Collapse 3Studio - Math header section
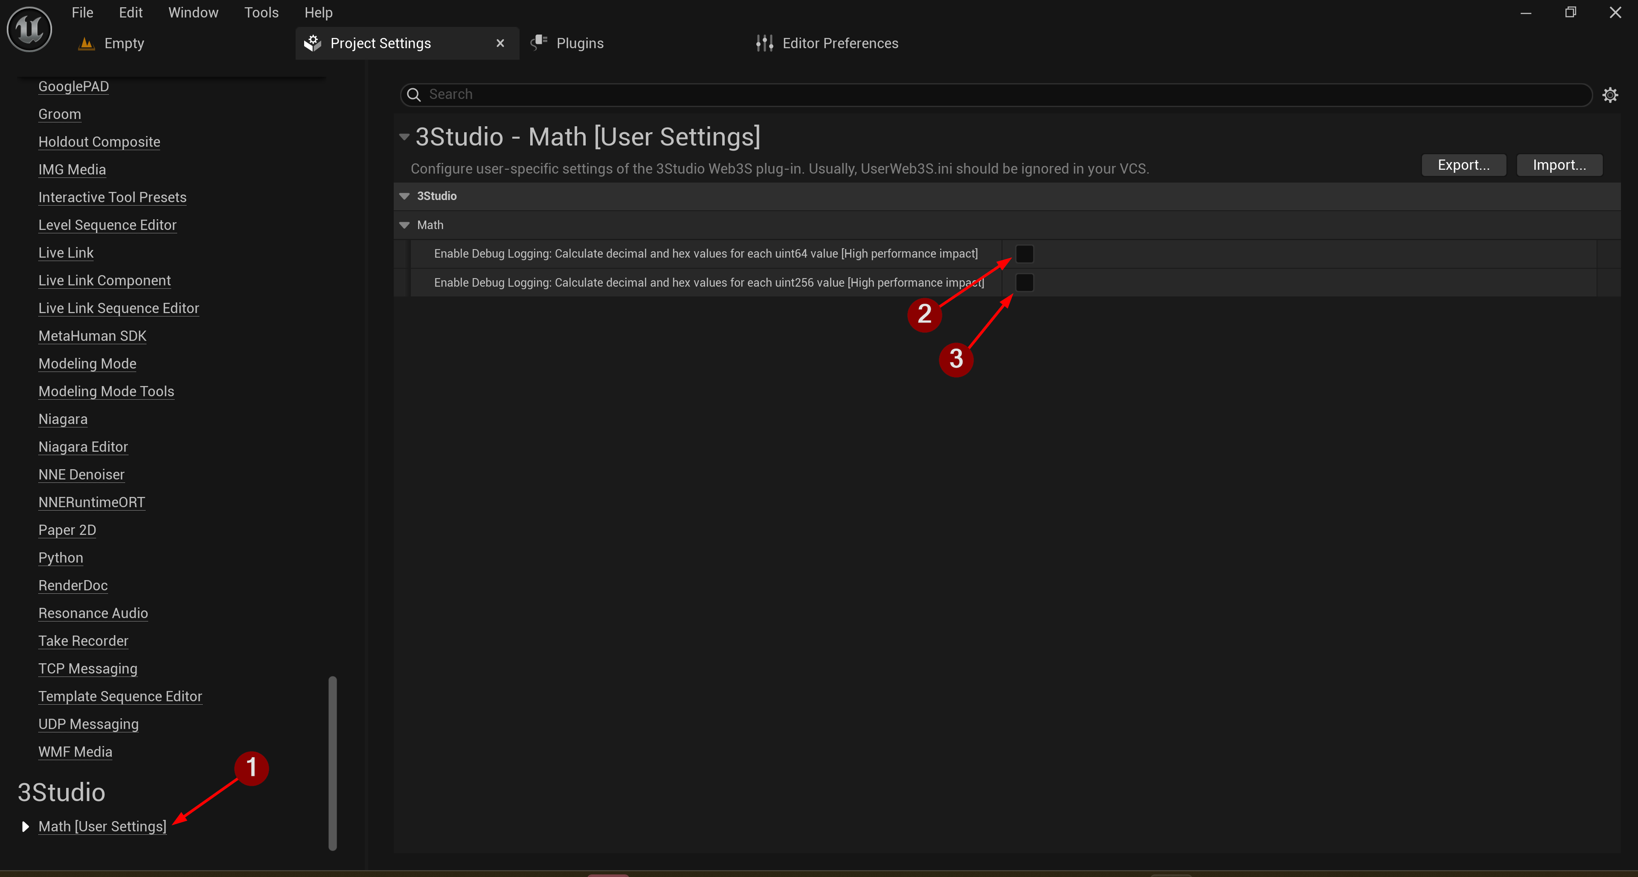The height and width of the screenshot is (877, 1638). pyautogui.click(x=404, y=137)
